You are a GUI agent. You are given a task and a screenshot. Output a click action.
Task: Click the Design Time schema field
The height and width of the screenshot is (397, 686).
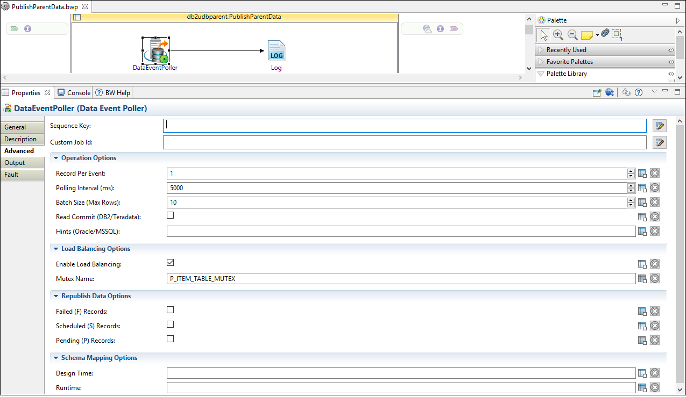tap(401, 373)
